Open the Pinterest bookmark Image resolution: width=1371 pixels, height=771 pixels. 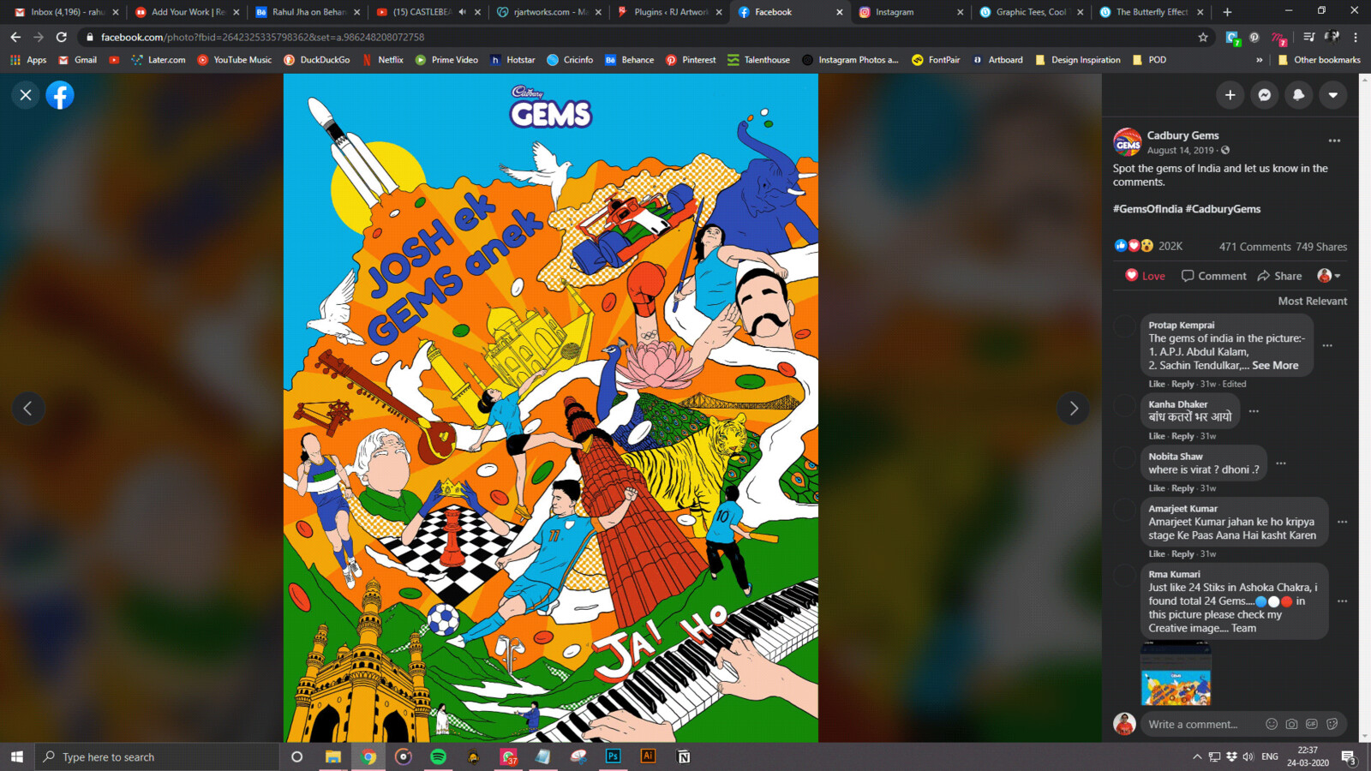(x=691, y=60)
